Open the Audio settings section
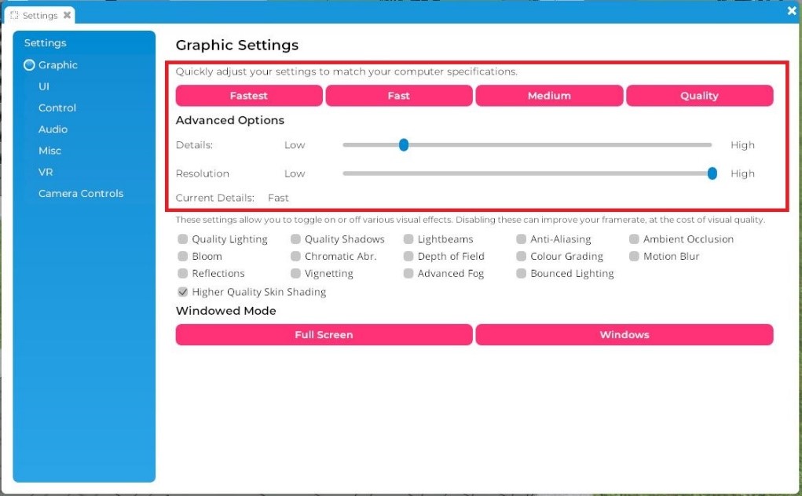 coord(53,129)
